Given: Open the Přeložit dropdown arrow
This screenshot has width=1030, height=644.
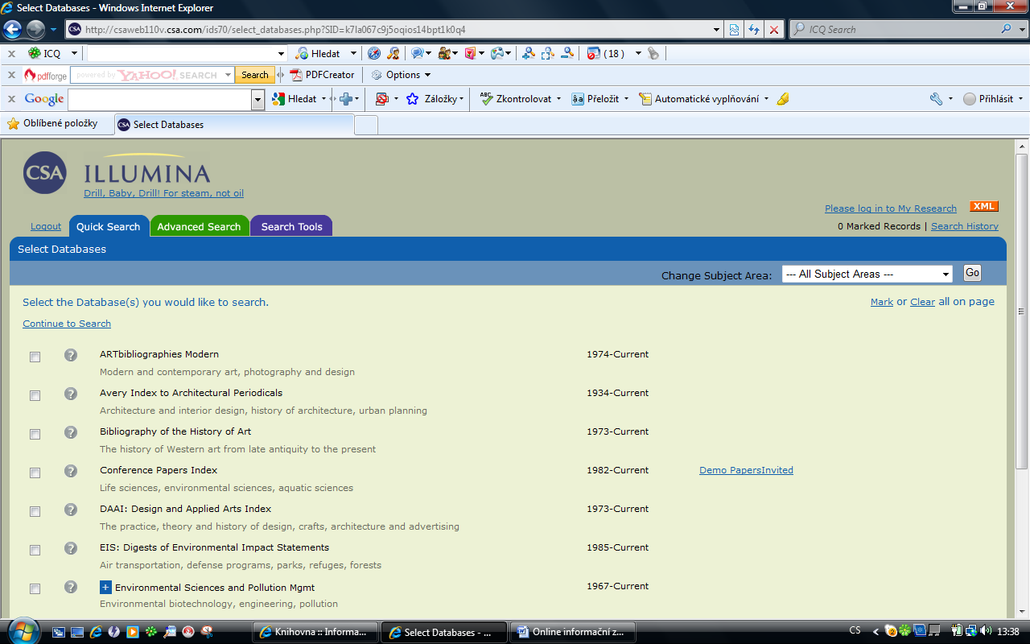Looking at the screenshot, I should pos(626,99).
